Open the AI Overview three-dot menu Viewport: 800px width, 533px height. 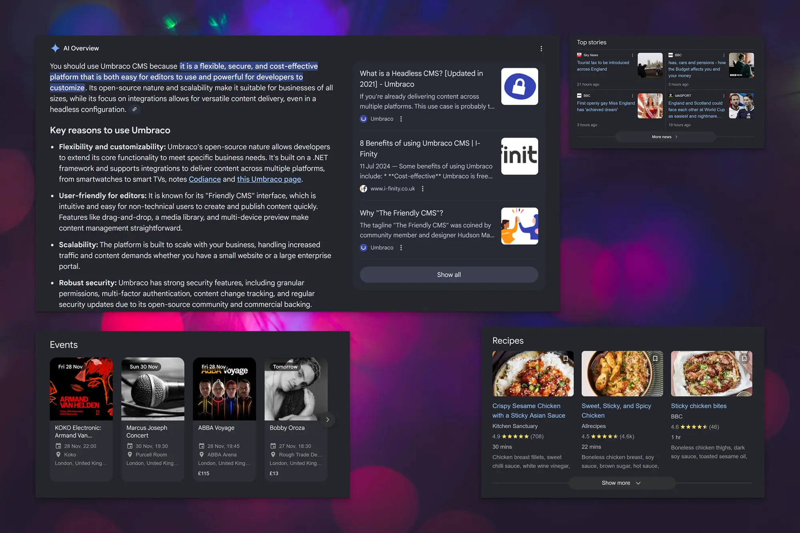[x=541, y=48]
